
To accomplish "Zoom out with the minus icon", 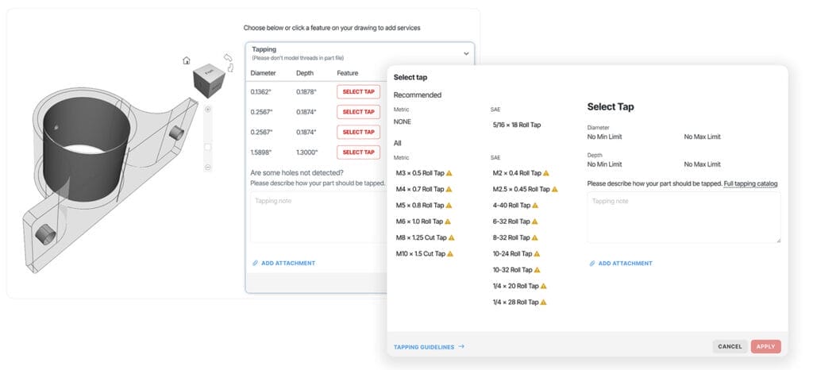I will click(208, 168).
